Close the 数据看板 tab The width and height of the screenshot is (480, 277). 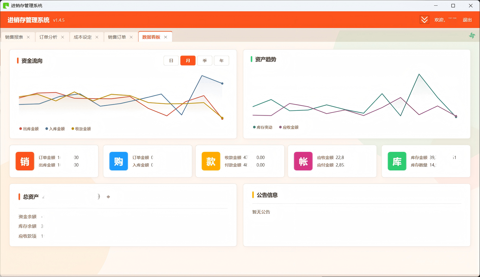[166, 37]
